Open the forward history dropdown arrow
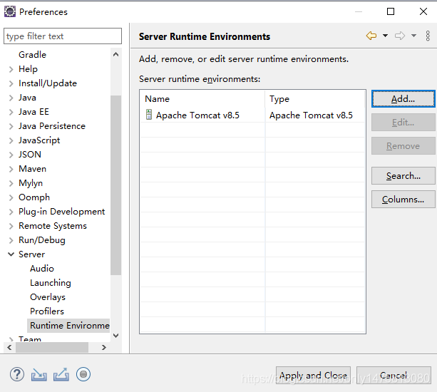437x392 pixels. [x=413, y=36]
